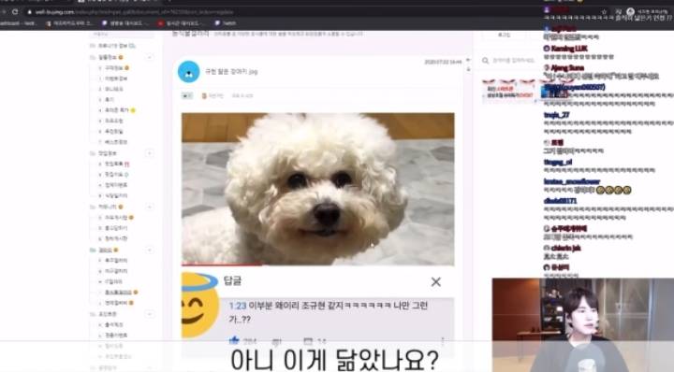Click the post date '2020.07.22 14:44'
674x372 pixels.
(443, 63)
